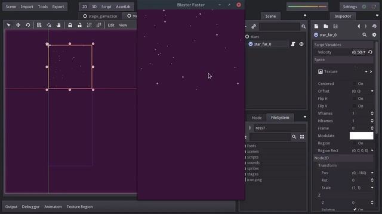This screenshot has width=382, height=214.
Task: Open the Scene dock options arrow
Action: point(305,16)
